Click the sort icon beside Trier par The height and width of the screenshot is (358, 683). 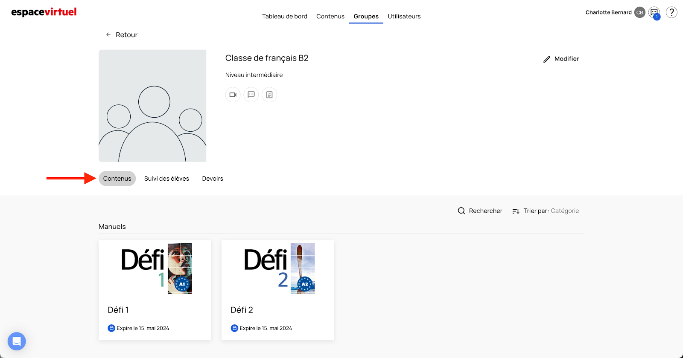click(516, 211)
